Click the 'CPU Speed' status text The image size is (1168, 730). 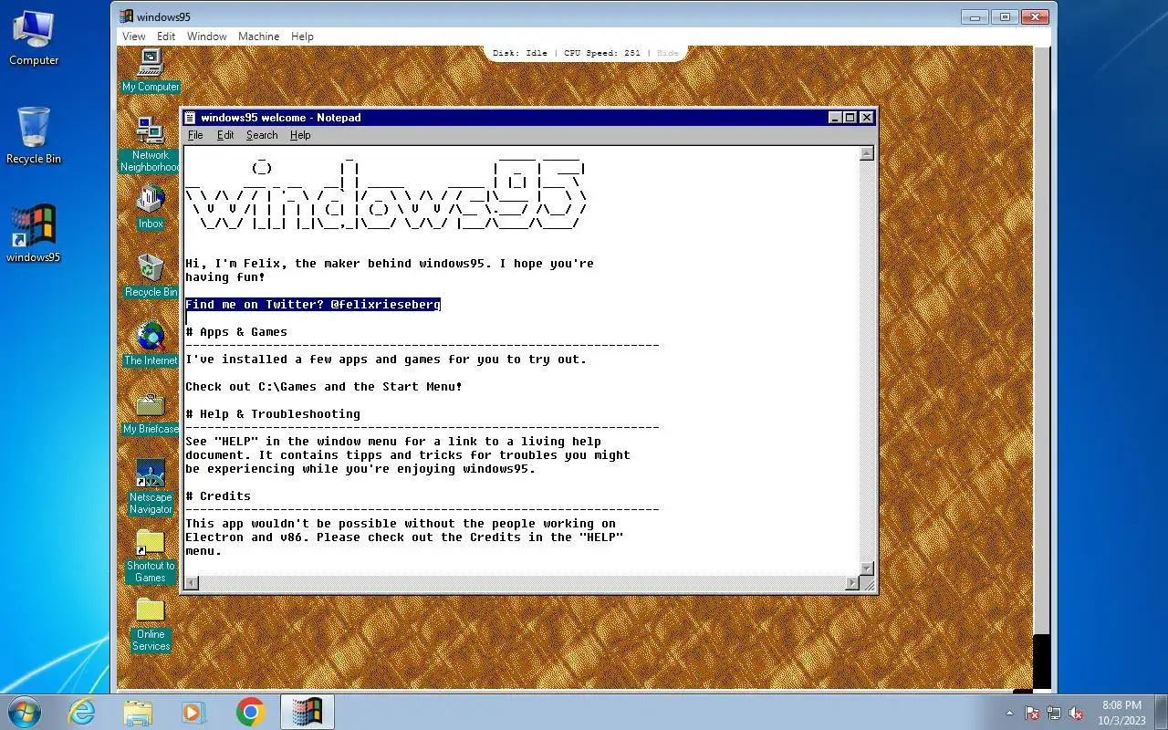pyautogui.click(x=602, y=53)
